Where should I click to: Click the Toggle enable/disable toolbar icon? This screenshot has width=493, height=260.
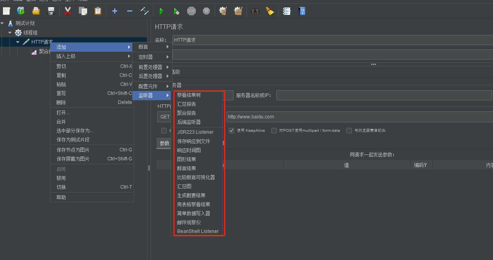click(144, 11)
